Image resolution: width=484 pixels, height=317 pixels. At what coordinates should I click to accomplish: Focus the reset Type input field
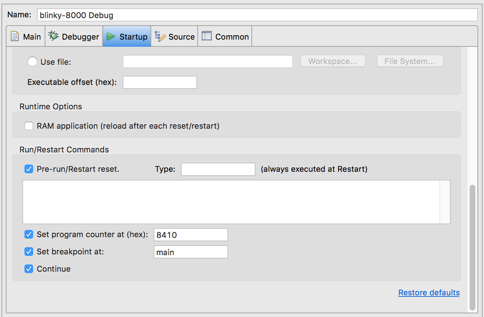point(218,169)
